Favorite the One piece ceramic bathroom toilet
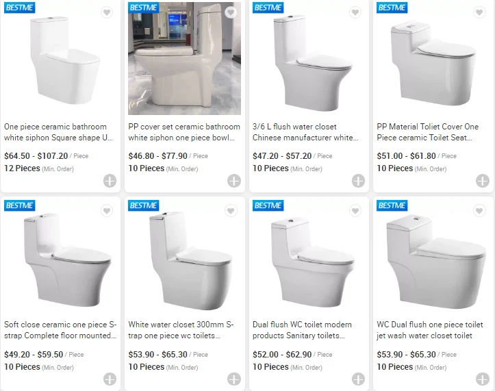Image resolution: width=495 pixels, height=391 pixels. (x=107, y=13)
